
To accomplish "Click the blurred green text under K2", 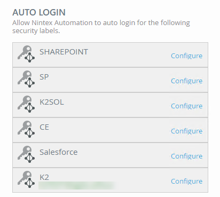I will (76, 185).
